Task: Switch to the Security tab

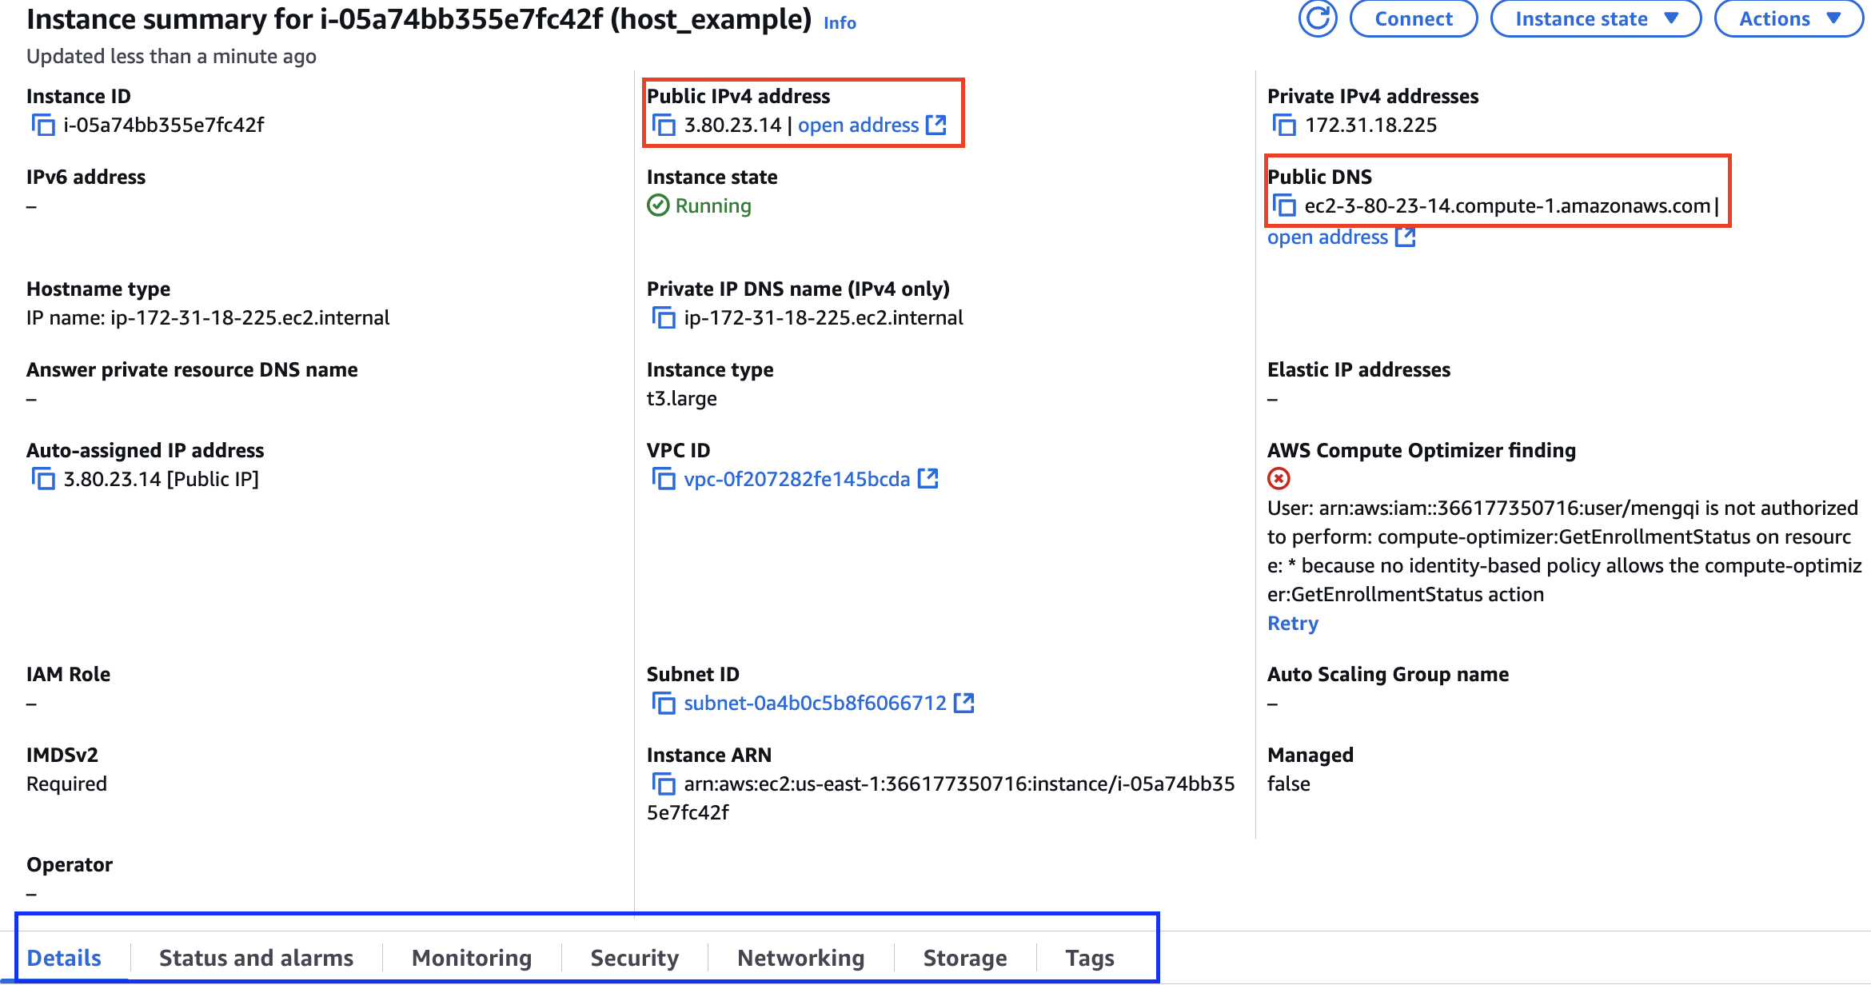Action: [x=634, y=958]
